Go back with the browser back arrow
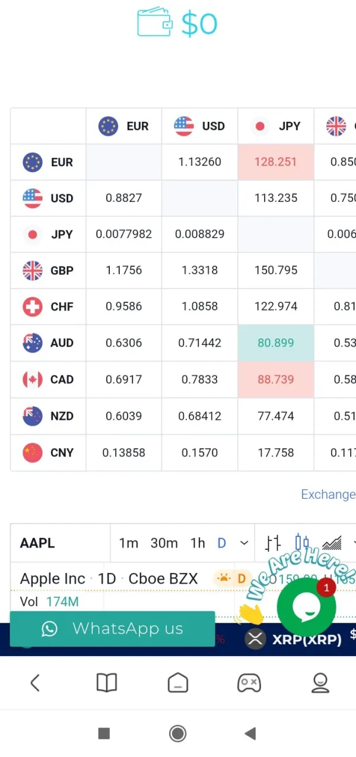Image resolution: width=356 pixels, height=757 pixels. (35, 683)
